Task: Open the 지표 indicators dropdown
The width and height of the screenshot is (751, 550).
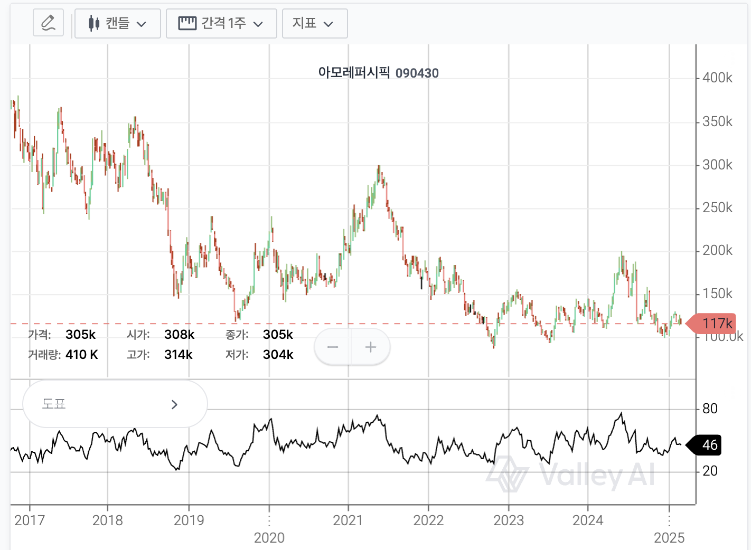Action: 315,24
